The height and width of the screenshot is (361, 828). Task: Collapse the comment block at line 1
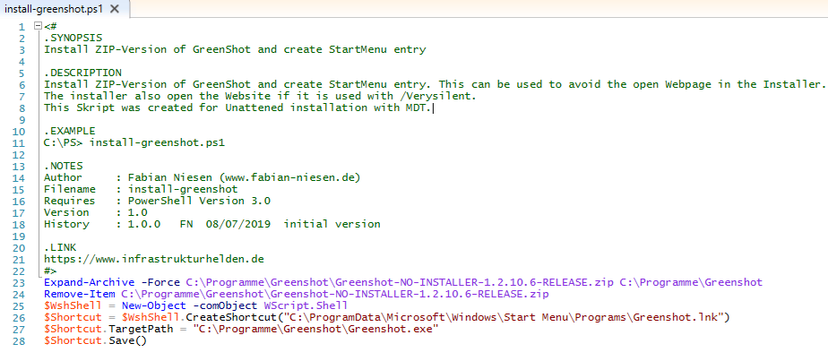pyautogui.click(x=37, y=27)
